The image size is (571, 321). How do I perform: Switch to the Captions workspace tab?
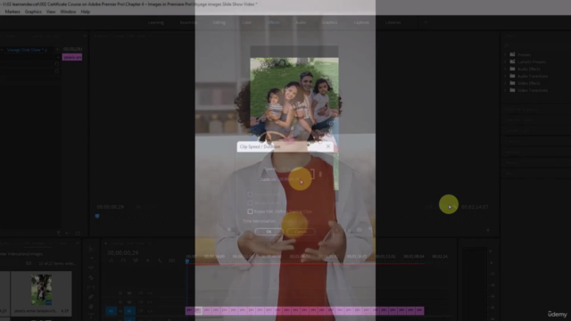[361, 22]
